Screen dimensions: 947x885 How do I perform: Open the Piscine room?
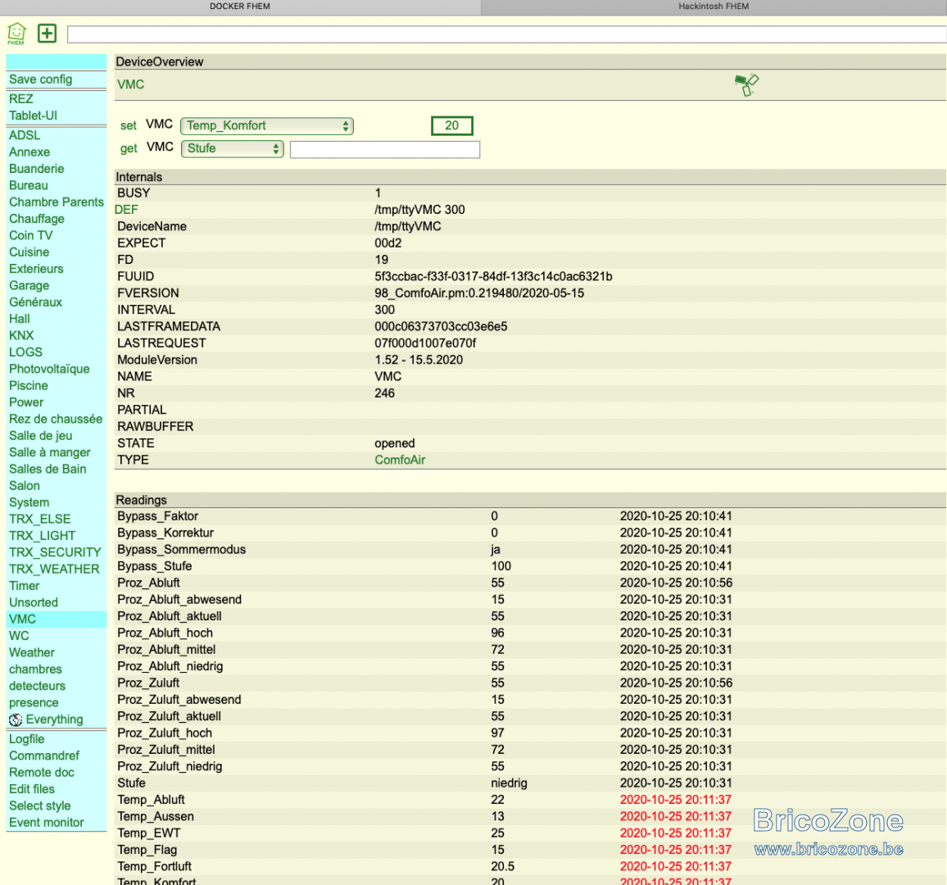(x=29, y=385)
